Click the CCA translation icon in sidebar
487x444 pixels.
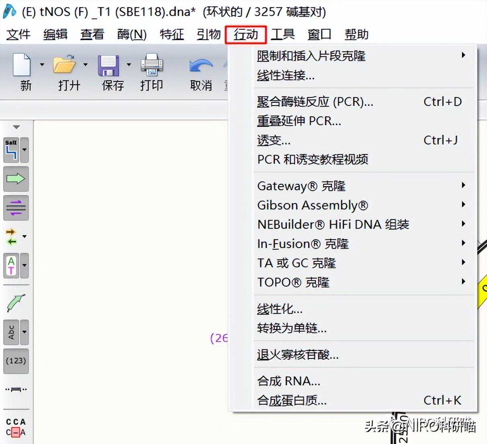tap(16, 427)
